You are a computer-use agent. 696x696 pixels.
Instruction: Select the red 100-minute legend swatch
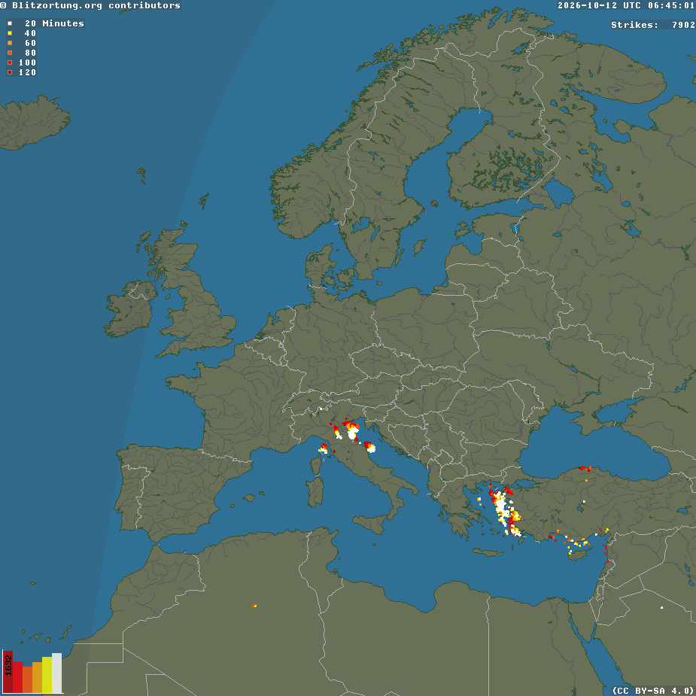tap(10, 62)
